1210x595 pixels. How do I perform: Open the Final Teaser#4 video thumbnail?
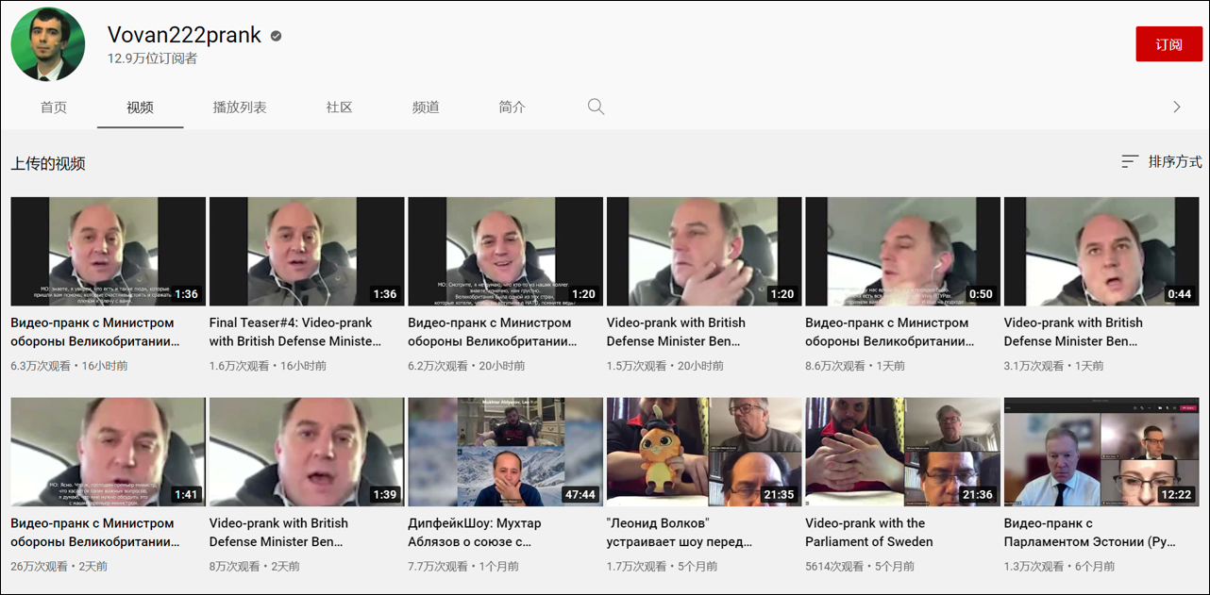[x=307, y=252]
